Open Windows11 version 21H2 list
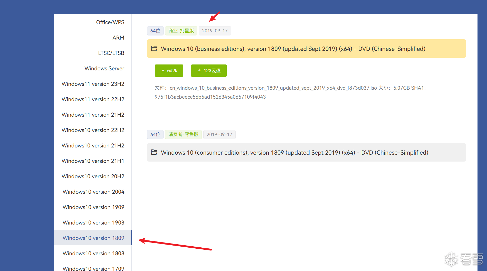Viewport: 487px width, 271px height. 93,115
